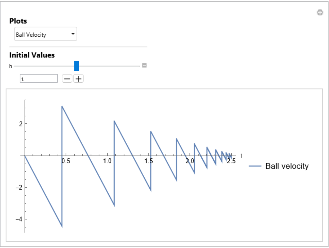The image size is (329, 248).
Task: Click the dropdown arrow next to Ball Velocity
Action: pyautogui.click(x=73, y=34)
